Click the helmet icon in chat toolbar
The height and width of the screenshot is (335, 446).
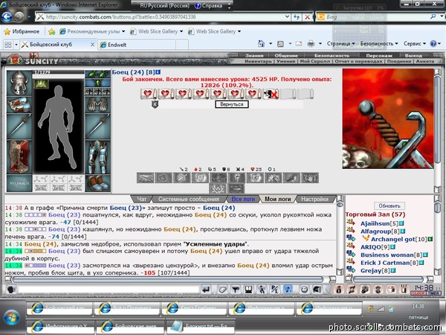[317, 290]
